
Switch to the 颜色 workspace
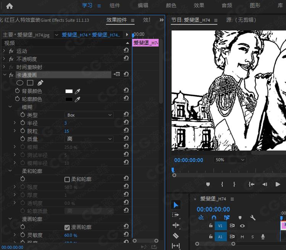[x=171, y=6]
